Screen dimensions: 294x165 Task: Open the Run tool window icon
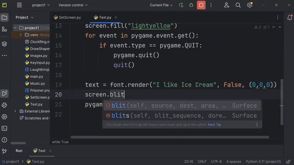pyautogui.click(x=4, y=93)
